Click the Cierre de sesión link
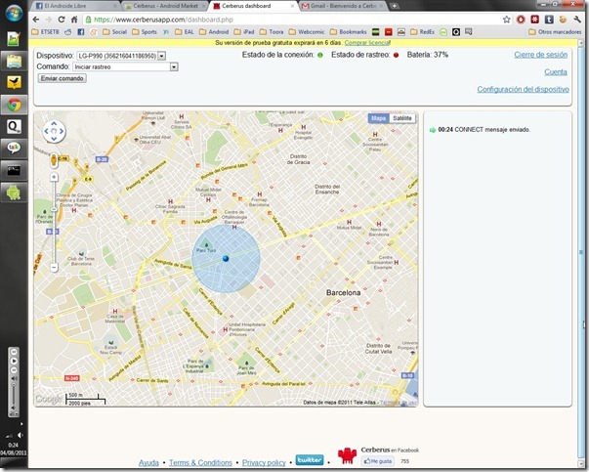The image size is (589, 472). coord(541,55)
